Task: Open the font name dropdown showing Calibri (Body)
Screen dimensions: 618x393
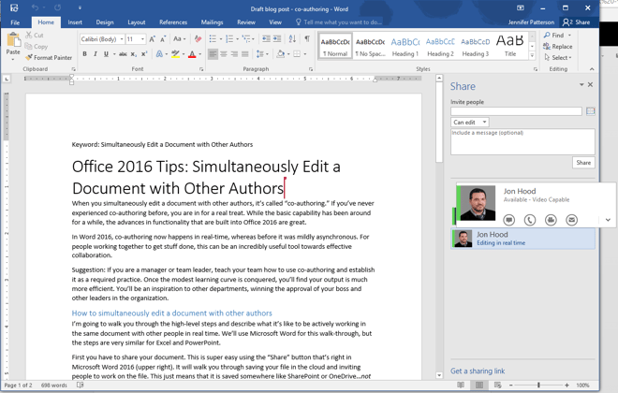Action: coord(122,39)
